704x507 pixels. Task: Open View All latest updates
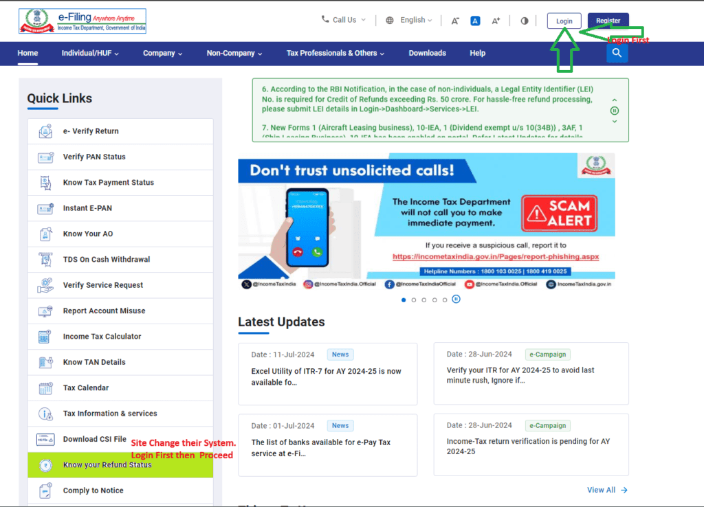(x=602, y=490)
